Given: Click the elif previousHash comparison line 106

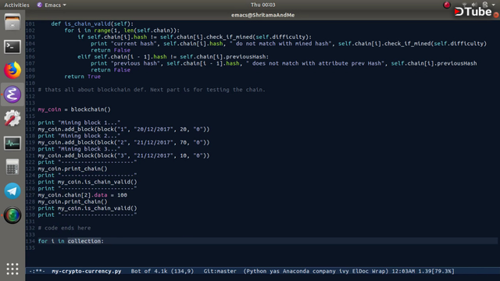Looking at the screenshot, I should 173,57.
